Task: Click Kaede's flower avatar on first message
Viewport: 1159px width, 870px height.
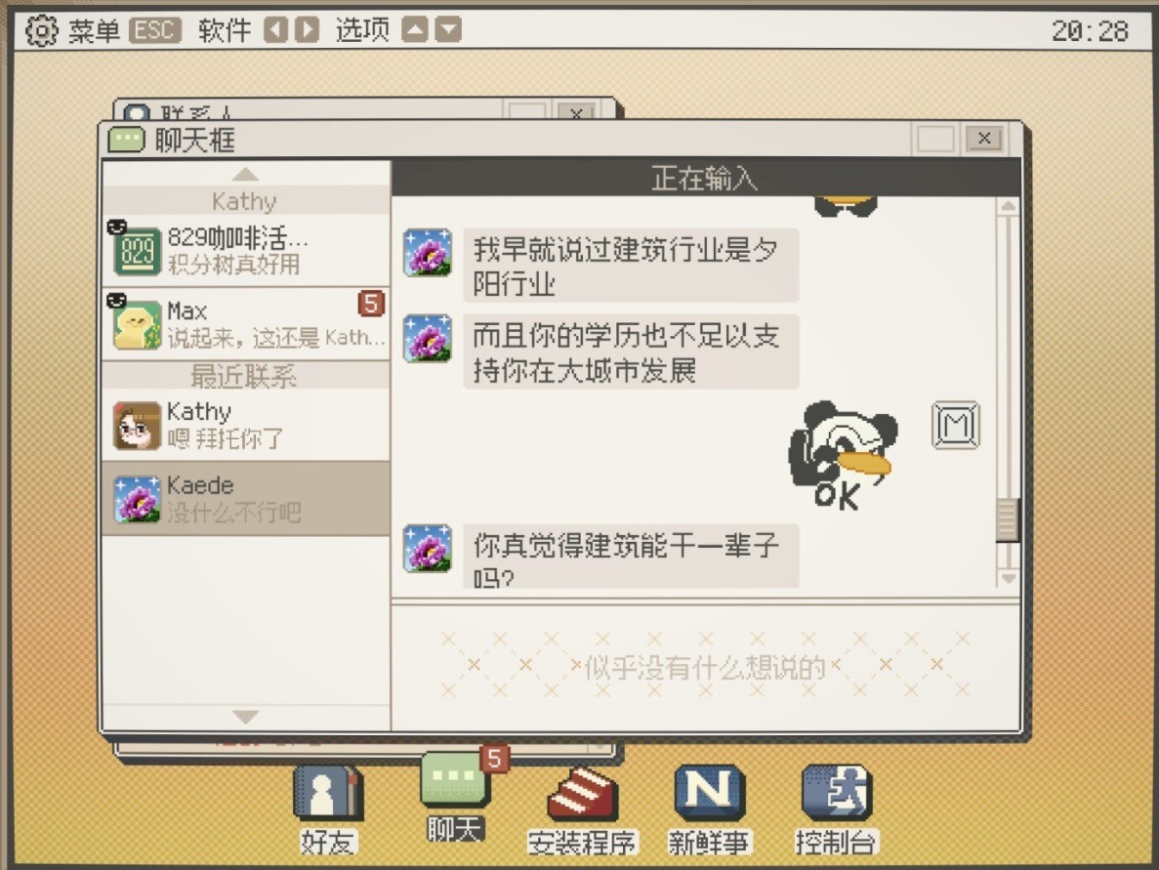Action: [428, 253]
